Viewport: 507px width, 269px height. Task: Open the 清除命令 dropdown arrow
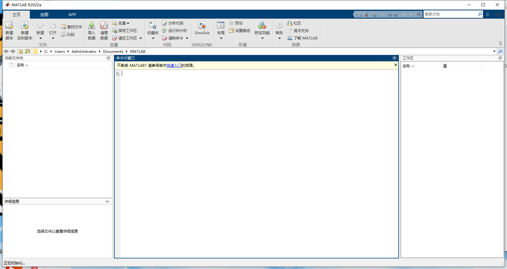point(187,38)
